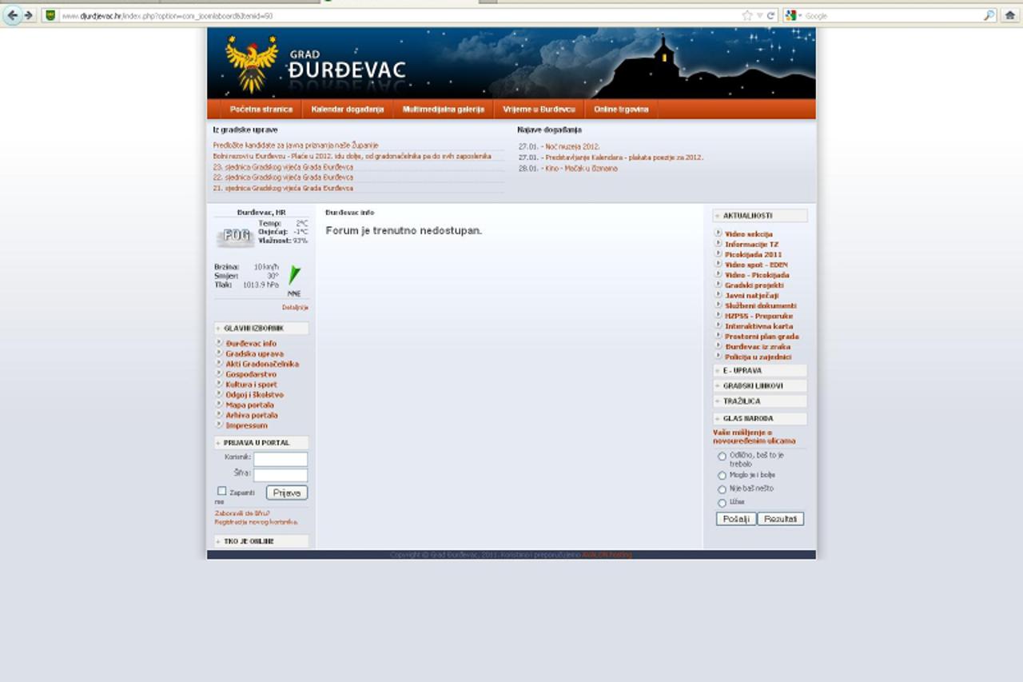Image resolution: width=1023 pixels, height=682 pixels.
Task: Open Kalendar događanja in the top menu
Action: coord(348,110)
